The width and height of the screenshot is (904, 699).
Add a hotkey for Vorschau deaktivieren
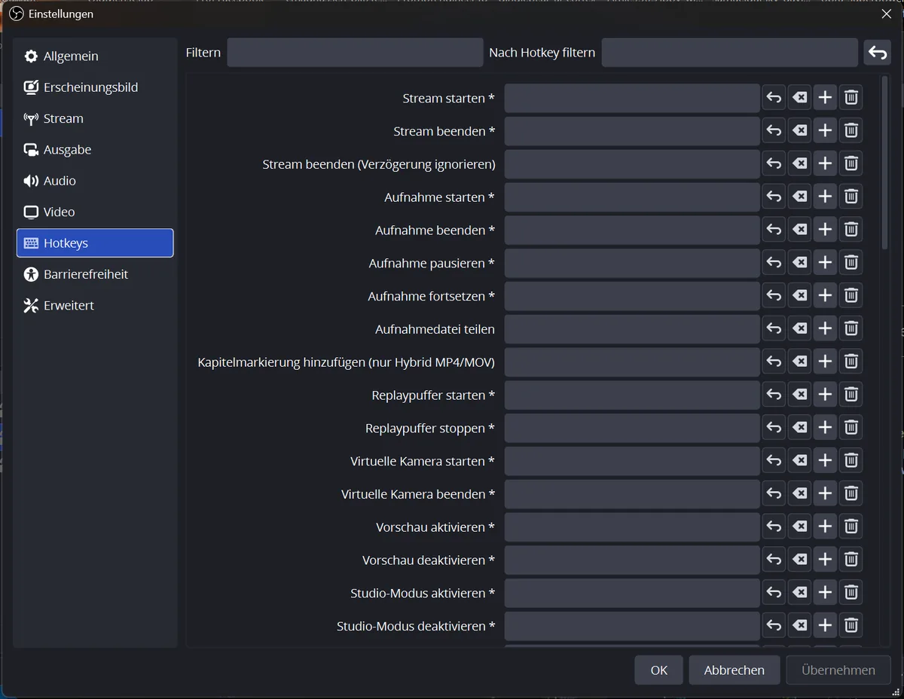pos(825,560)
